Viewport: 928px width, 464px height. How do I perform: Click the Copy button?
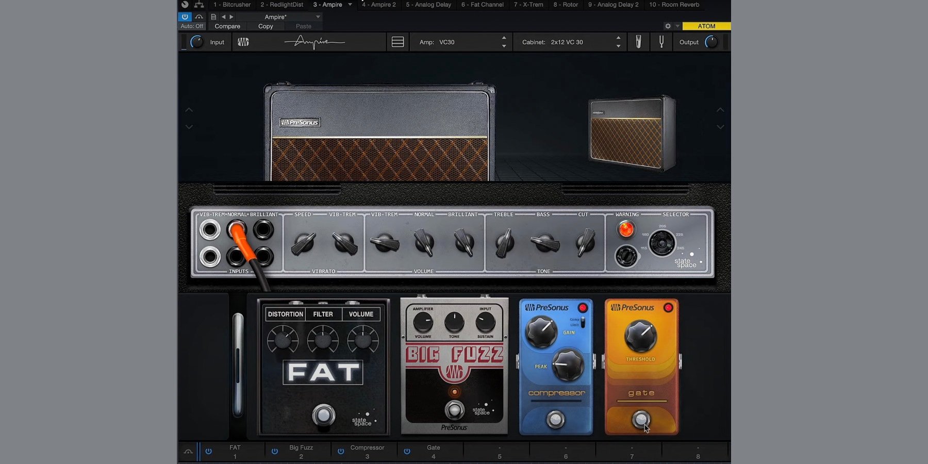(266, 26)
